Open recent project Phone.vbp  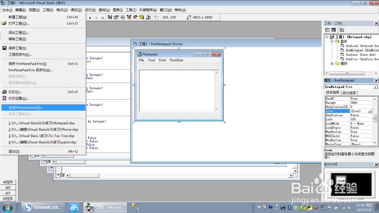pos(43,130)
